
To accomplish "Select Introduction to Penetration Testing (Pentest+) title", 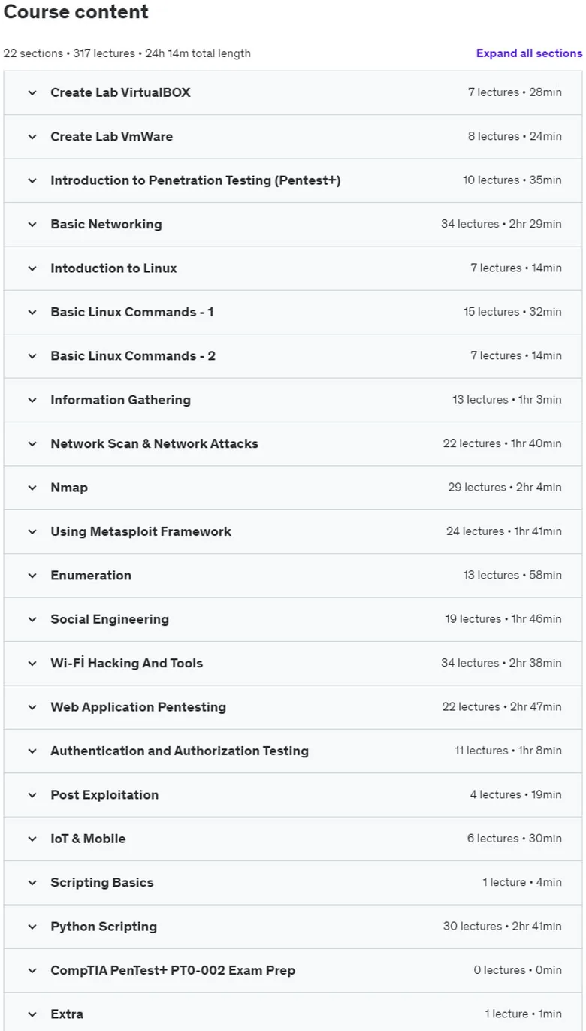I will (x=195, y=180).
